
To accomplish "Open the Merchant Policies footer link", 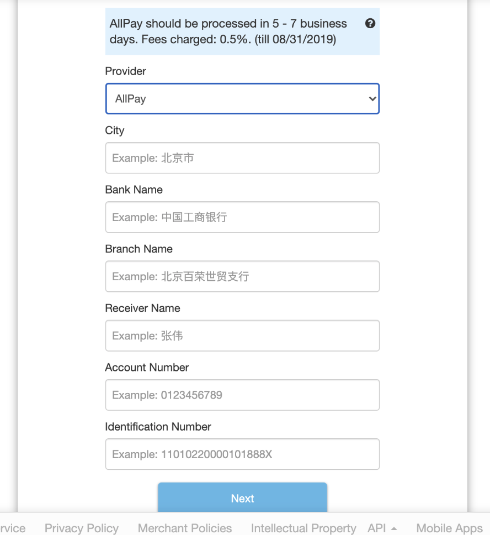I will pos(185,528).
